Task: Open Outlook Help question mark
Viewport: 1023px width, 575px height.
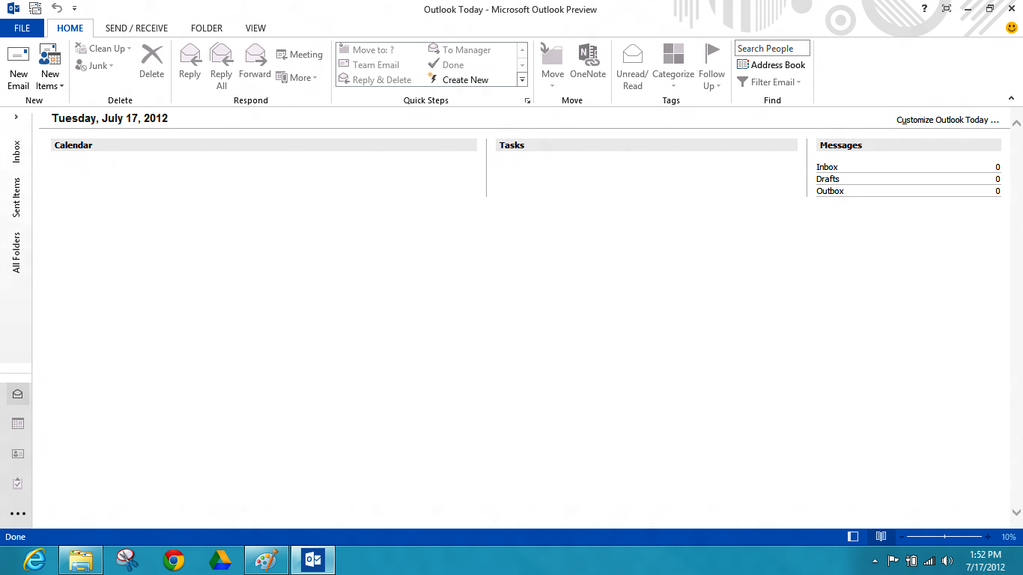Action: 925,9
